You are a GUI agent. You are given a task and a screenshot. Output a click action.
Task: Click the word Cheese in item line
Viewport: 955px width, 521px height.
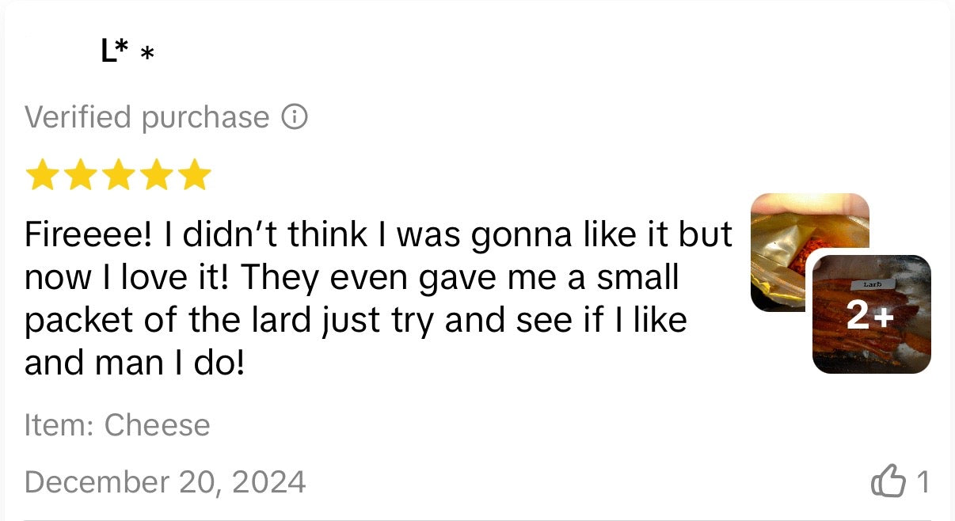point(158,426)
